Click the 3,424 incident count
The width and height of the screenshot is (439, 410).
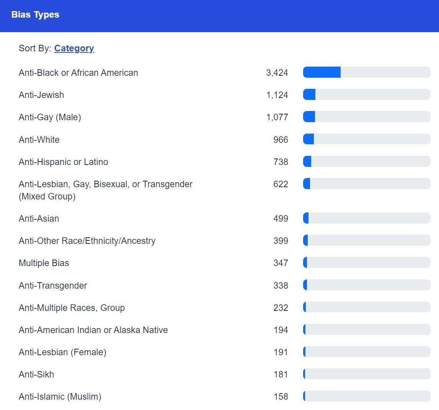click(x=277, y=73)
